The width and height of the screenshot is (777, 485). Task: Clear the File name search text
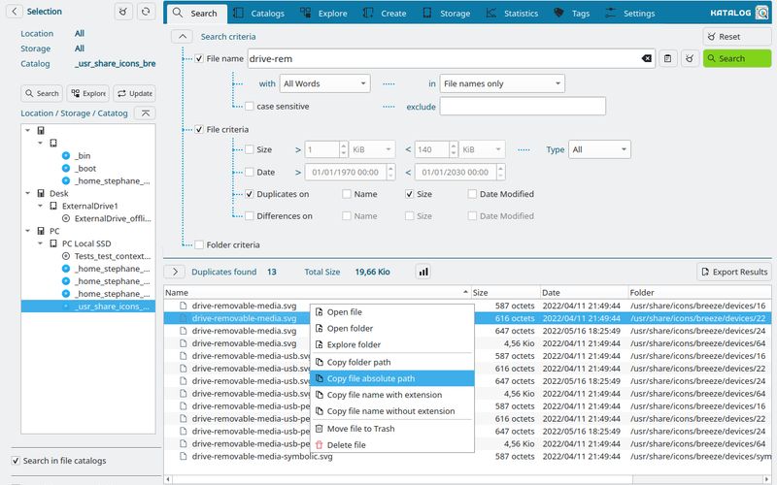point(647,59)
